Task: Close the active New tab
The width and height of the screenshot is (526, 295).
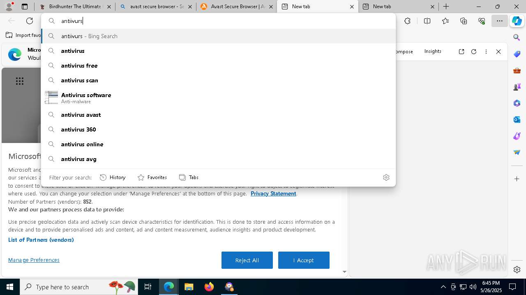Action: coord(352,7)
